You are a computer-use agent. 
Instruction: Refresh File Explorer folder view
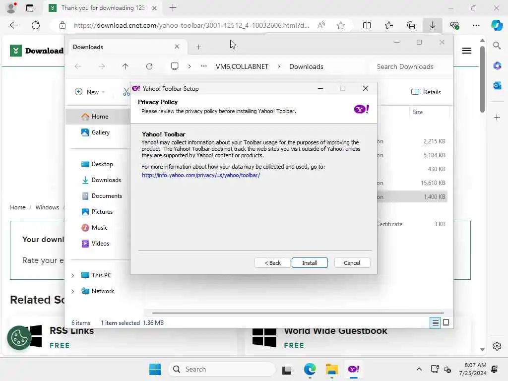[x=149, y=66]
